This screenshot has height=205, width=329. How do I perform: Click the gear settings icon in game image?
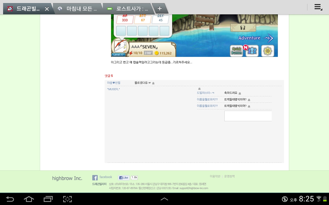click(268, 51)
